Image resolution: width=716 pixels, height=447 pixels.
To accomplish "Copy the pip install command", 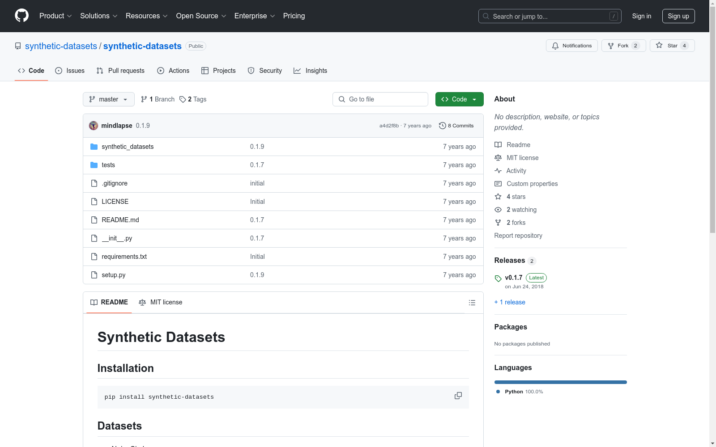I will click(x=458, y=396).
